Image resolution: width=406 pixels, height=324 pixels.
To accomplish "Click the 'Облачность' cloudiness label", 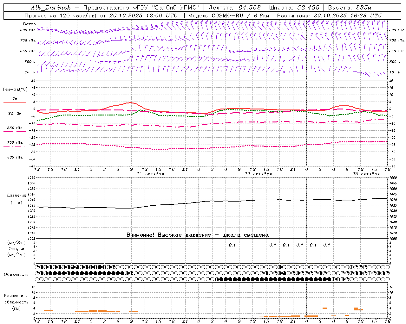I will pyautogui.click(x=16, y=275).
